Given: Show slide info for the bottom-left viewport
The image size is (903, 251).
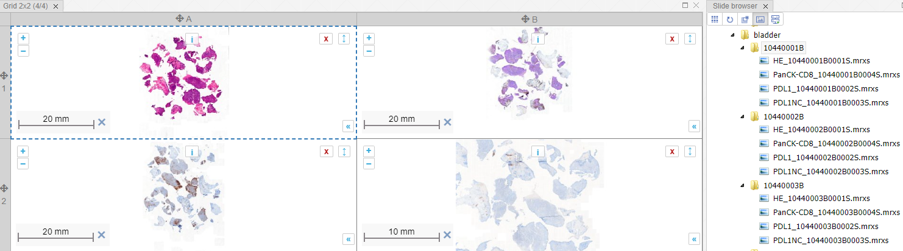Looking at the screenshot, I should (192, 152).
